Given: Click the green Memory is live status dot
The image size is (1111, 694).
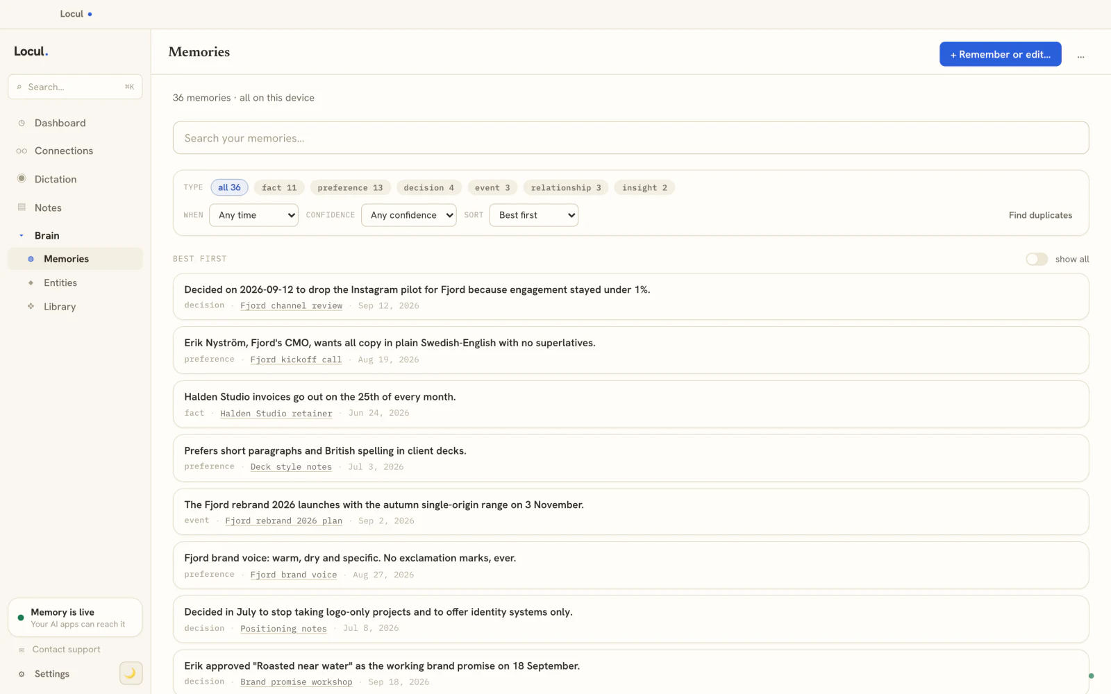Looking at the screenshot, I should [x=21, y=617].
